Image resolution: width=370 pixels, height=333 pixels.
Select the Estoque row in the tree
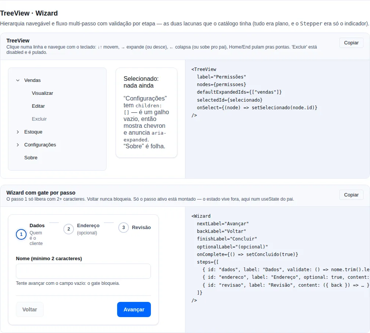click(57, 132)
